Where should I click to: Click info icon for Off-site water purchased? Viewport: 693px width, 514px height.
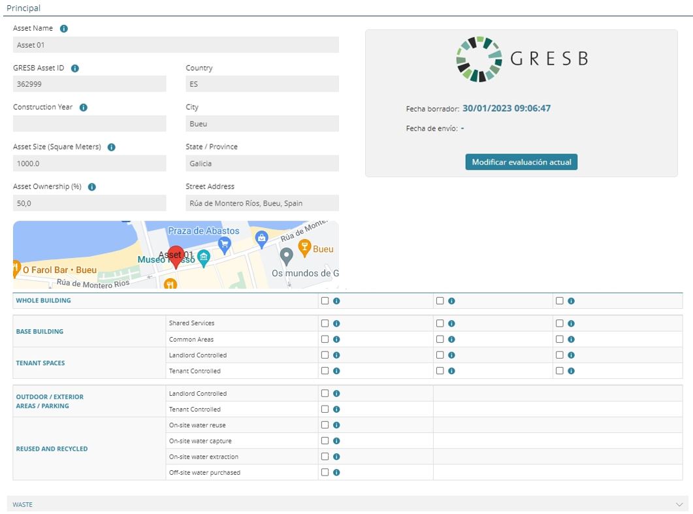(x=336, y=473)
